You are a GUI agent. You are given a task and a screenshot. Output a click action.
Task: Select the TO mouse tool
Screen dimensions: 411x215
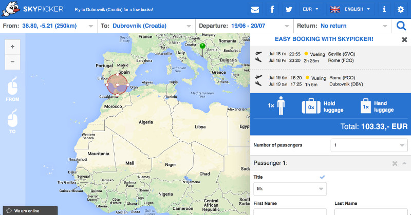(12, 121)
